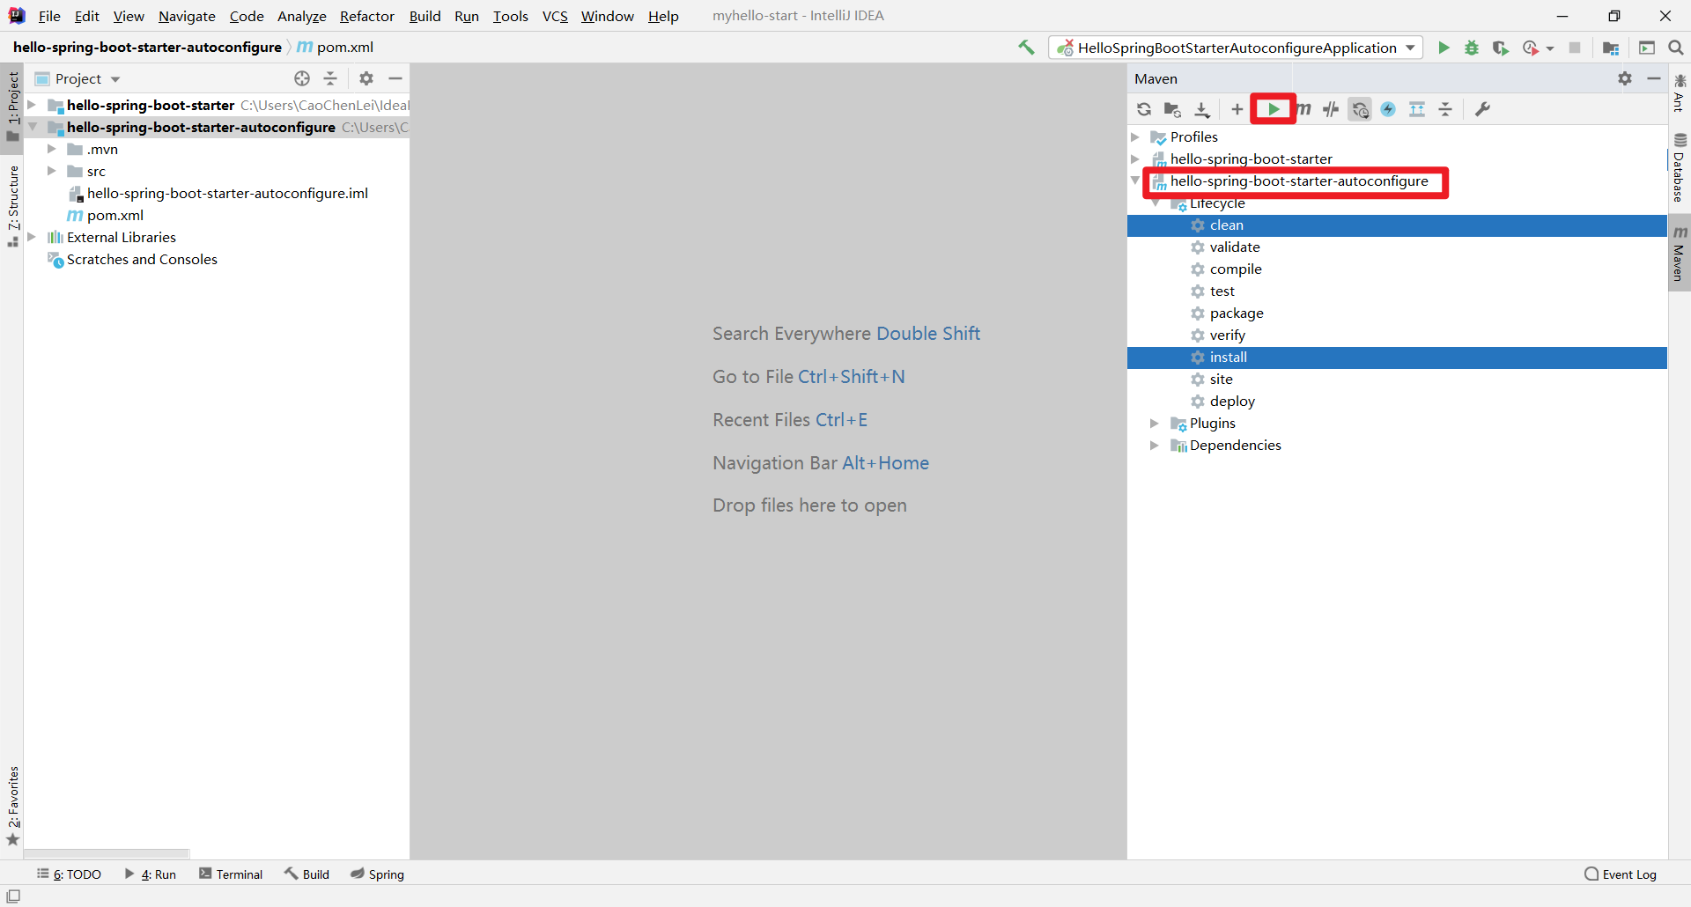Screen dimensions: 1691x907
Task: Collapse all in Project panel toolbar
Action: point(330,78)
